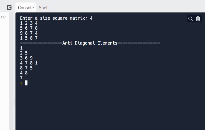Open the console search magnifier icon

pos(191,19)
